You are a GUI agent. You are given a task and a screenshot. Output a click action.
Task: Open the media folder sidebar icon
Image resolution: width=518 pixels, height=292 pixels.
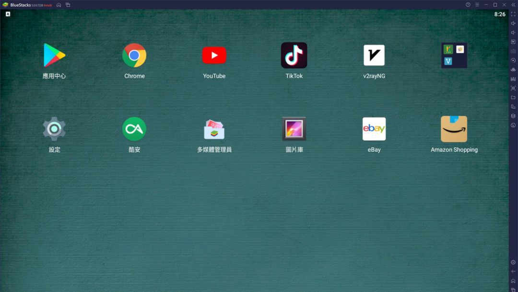click(x=513, y=97)
